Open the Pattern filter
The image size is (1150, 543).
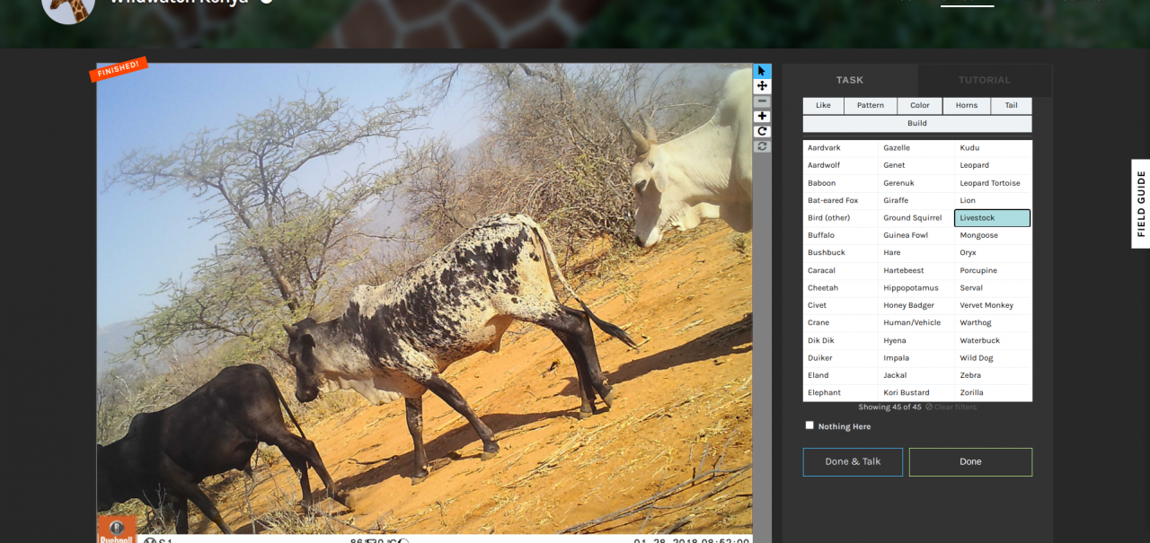tap(870, 105)
